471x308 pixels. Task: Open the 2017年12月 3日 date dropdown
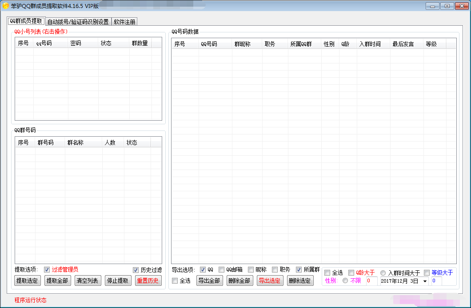[425, 281]
